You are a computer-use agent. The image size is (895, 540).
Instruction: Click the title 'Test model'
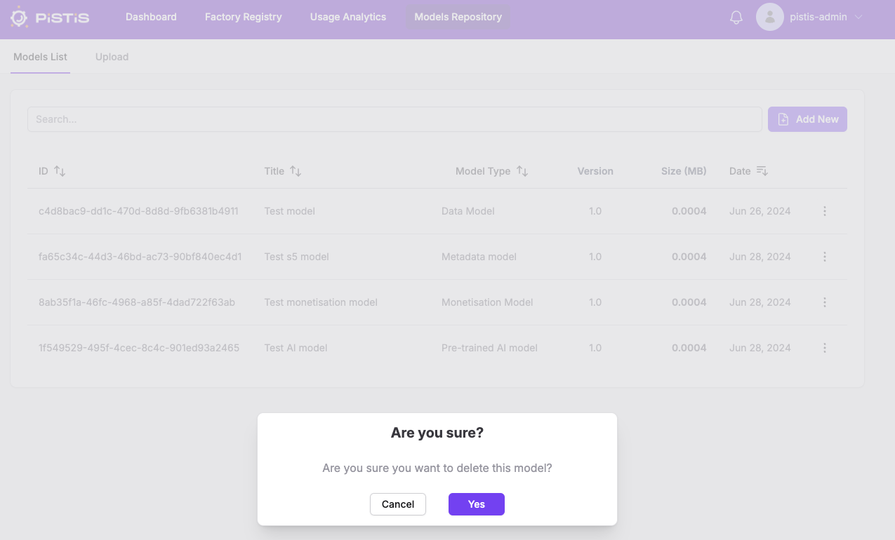(289, 211)
